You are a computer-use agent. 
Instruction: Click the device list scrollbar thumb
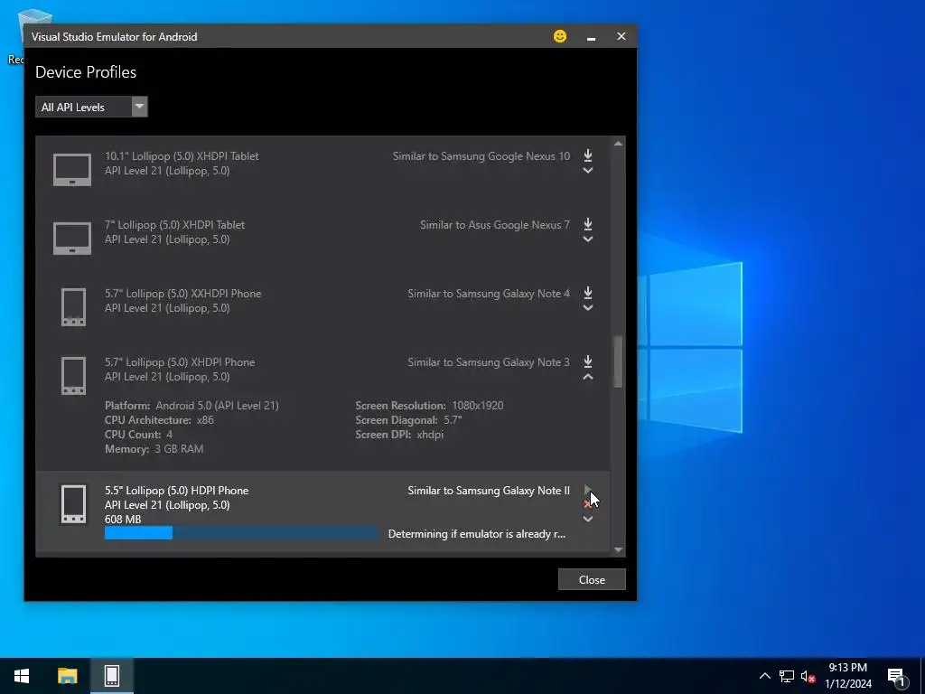point(618,361)
